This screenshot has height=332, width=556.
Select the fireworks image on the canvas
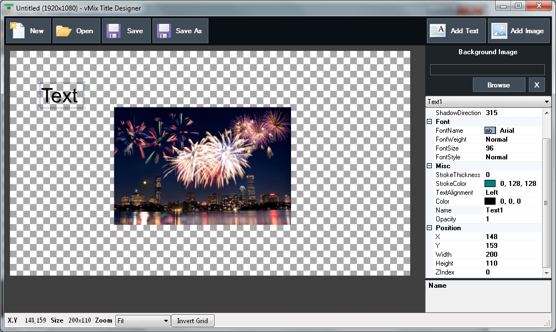point(201,166)
